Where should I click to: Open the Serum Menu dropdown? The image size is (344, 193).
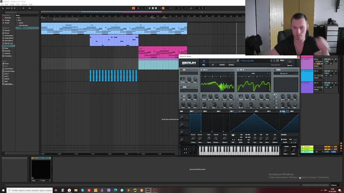[x=282, y=61]
